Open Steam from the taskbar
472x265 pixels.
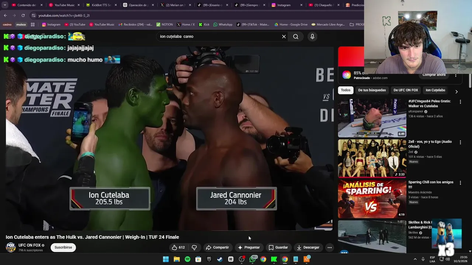coord(220,259)
